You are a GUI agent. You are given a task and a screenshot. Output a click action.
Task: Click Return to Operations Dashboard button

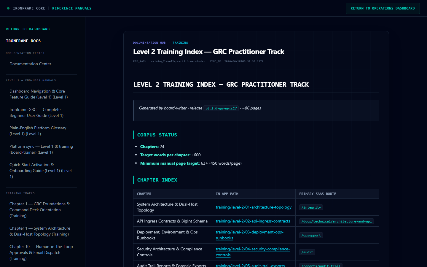pyautogui.click(x=383, y=8)
